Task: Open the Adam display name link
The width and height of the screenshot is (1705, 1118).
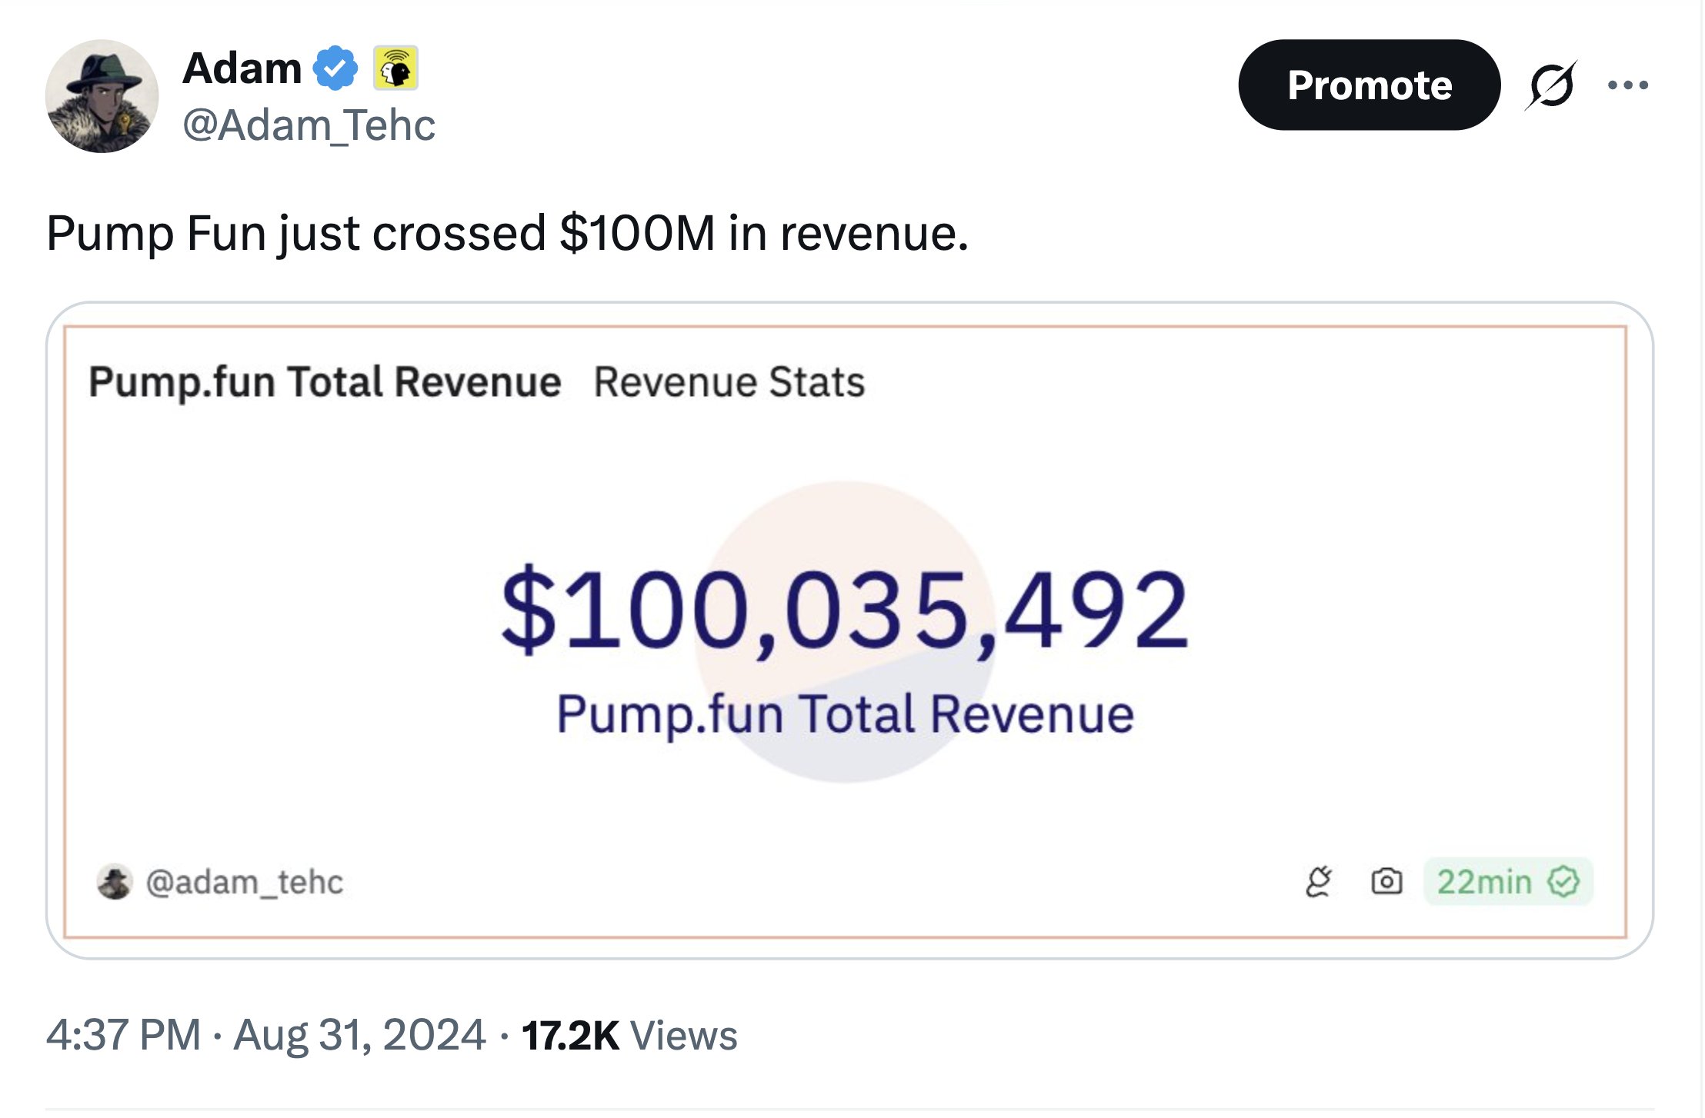Action: (242, 68)
